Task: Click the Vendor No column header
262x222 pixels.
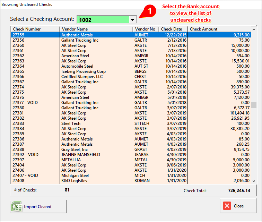Action: pyautogui.click(x=146, y=29)
